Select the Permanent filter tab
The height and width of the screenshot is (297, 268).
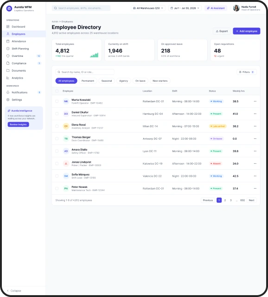(88, 81)
